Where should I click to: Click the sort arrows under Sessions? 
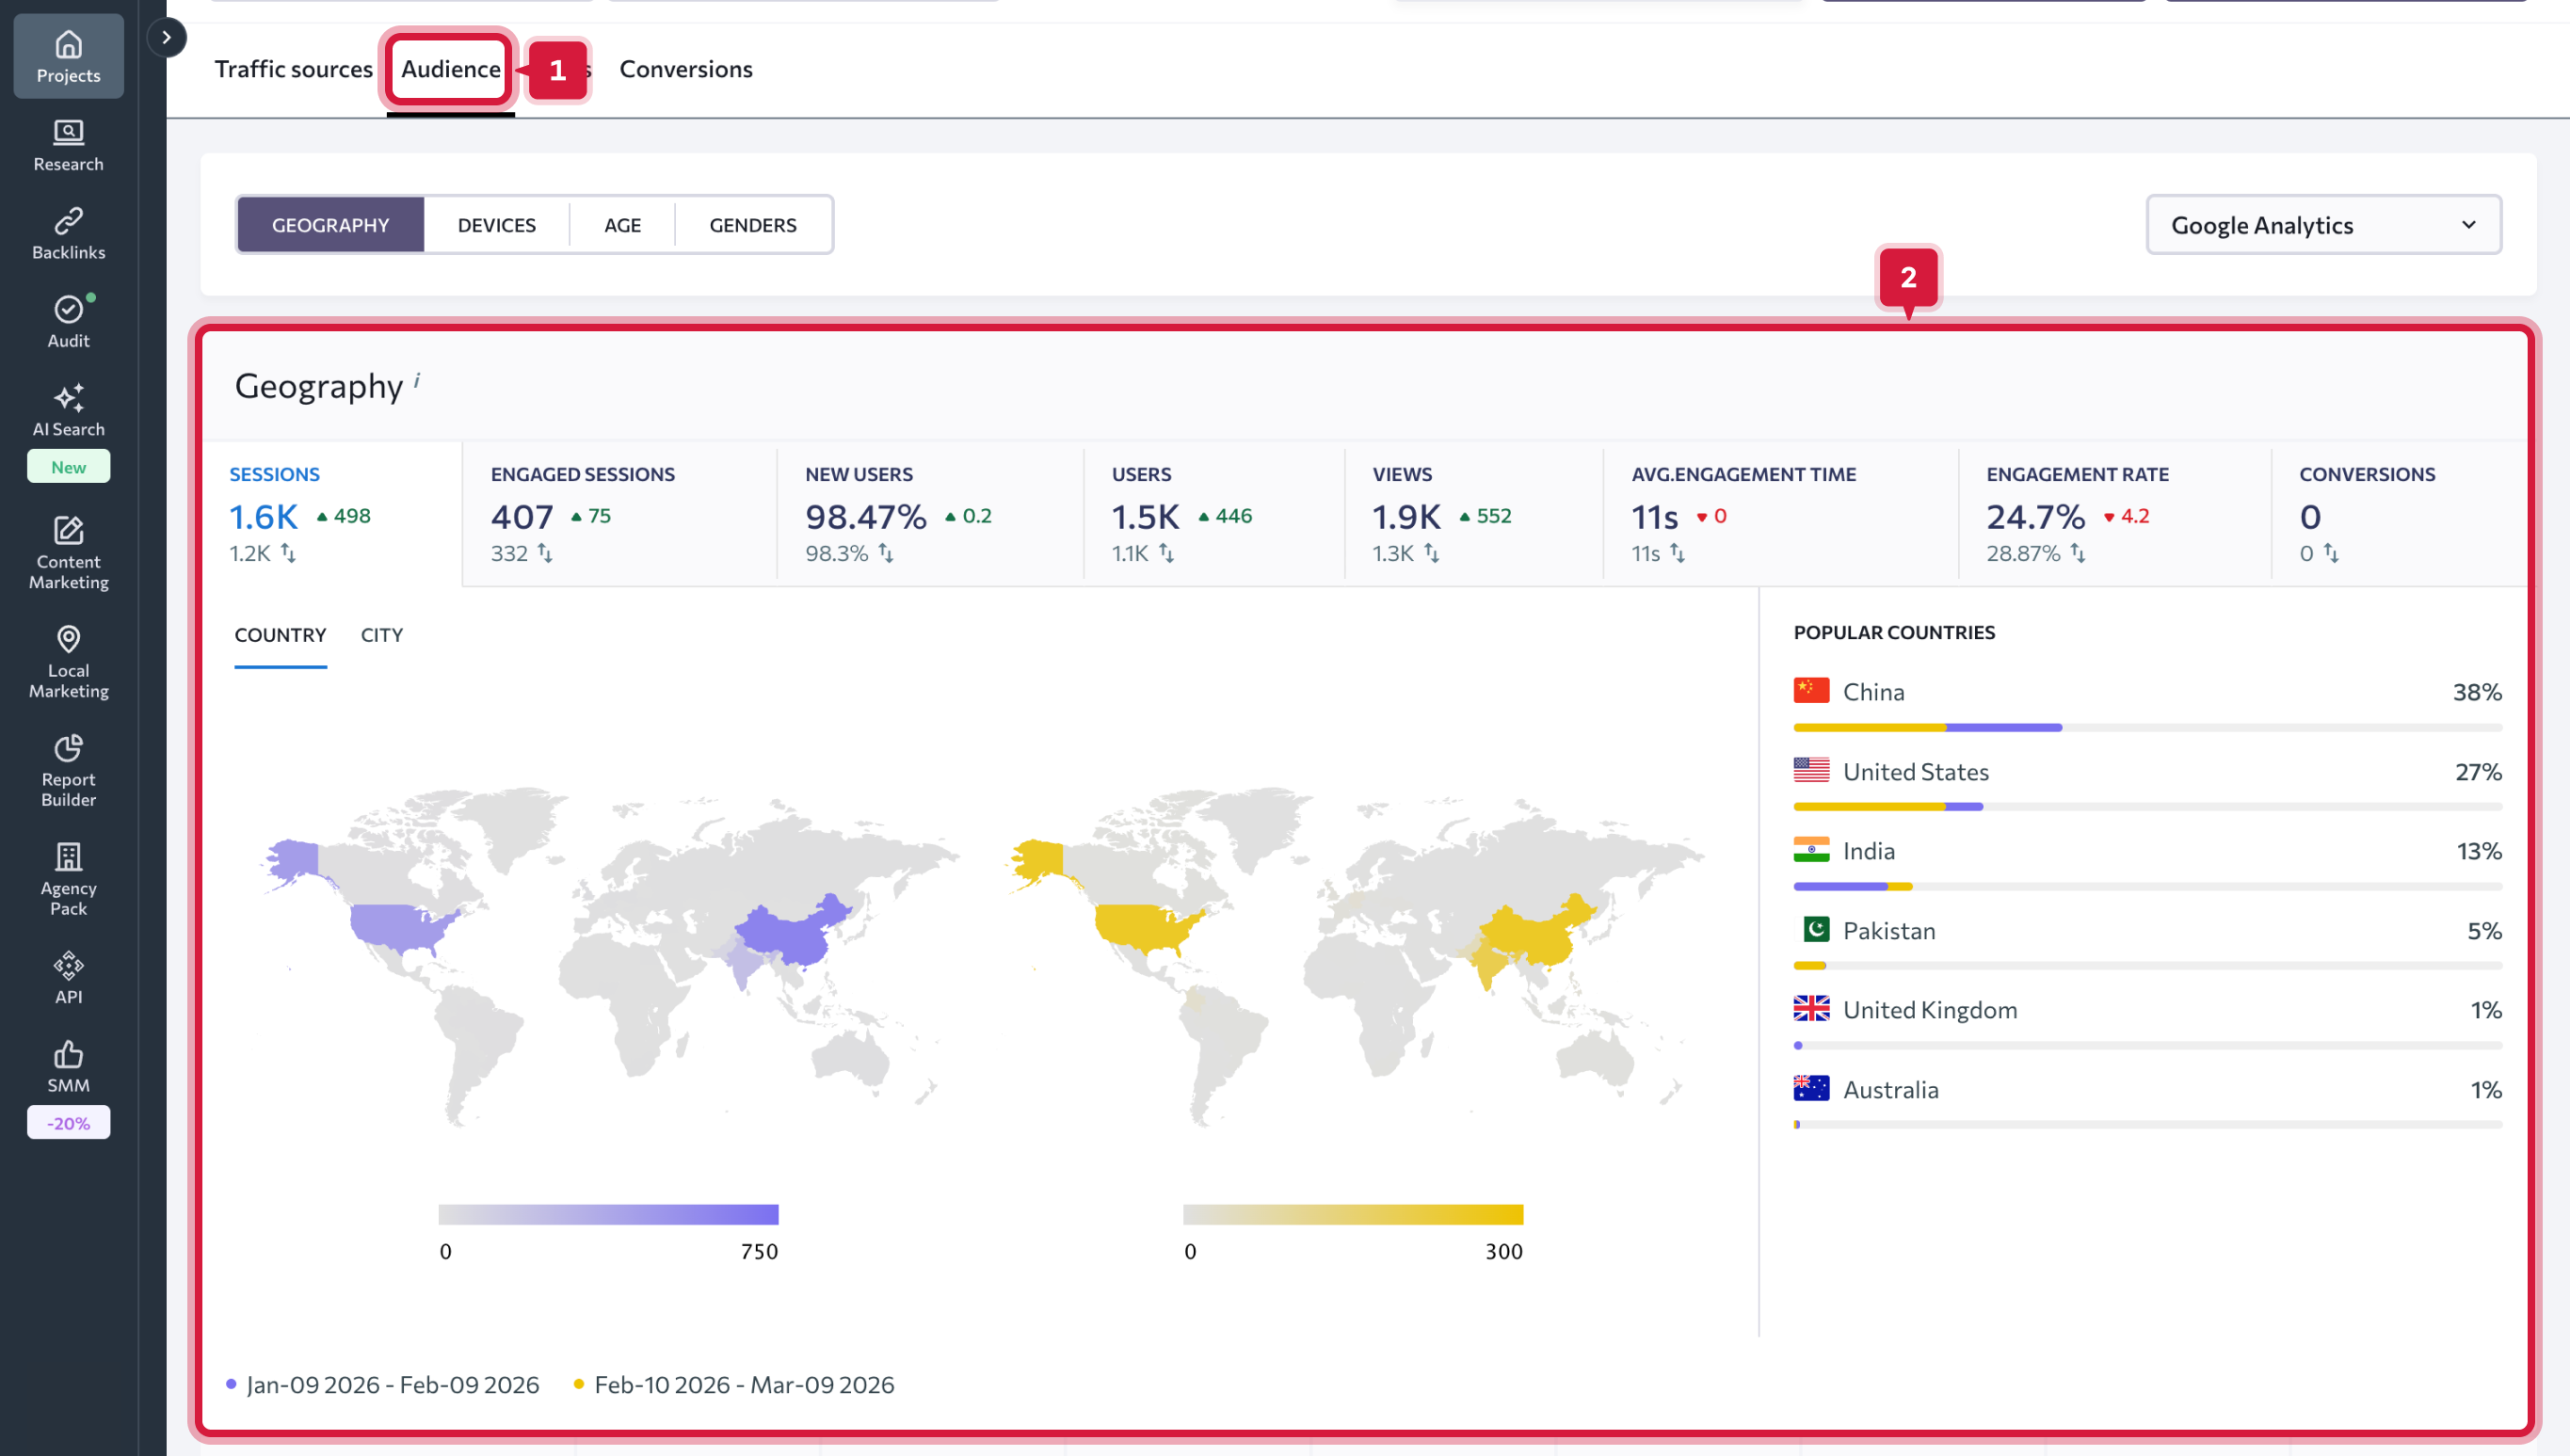click(x=288, y=553)
